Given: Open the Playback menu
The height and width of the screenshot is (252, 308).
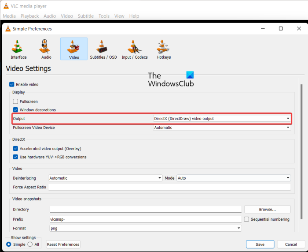Looking at the screenshot, I should click(29, 16).
